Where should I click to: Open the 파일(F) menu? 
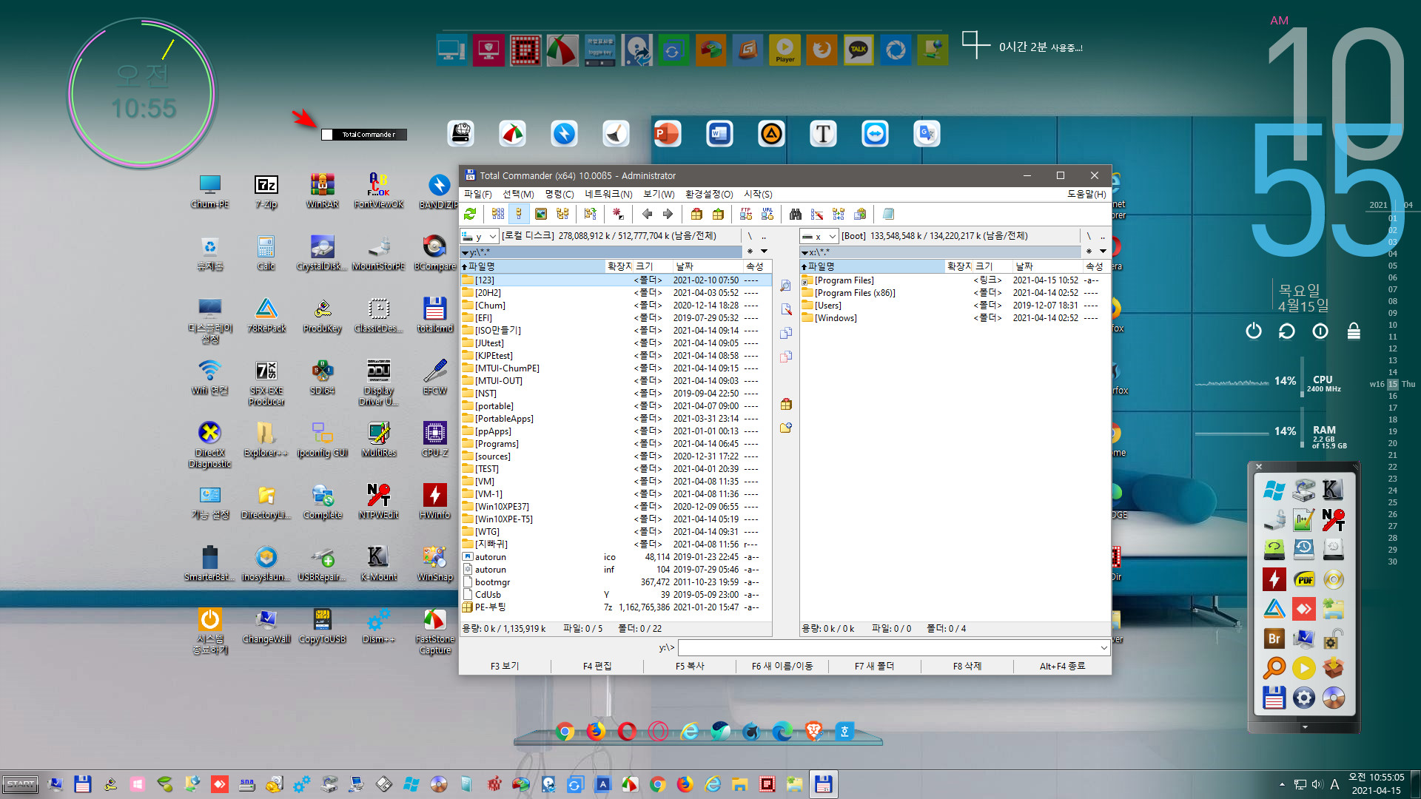[477, 194]
